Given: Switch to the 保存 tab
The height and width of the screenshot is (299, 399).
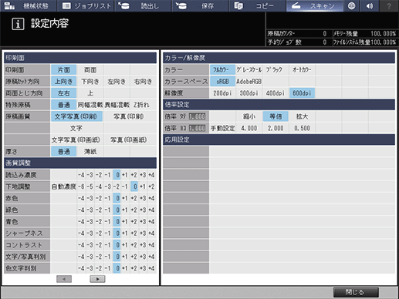Looking at the screenshot, I should [201, 5].
